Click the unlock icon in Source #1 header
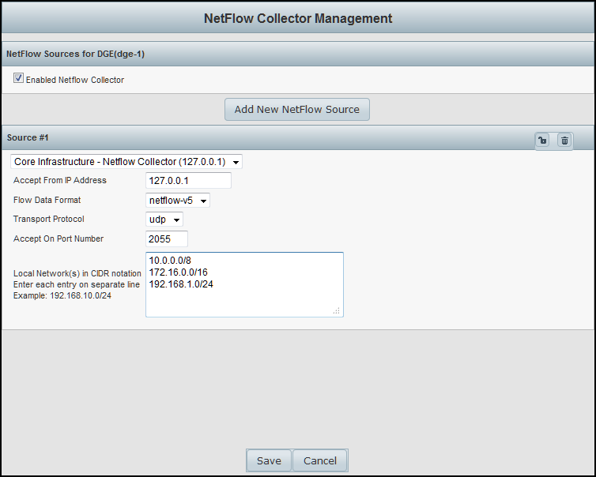This screenshot has height=477, width=596. (x=542, y=140)
